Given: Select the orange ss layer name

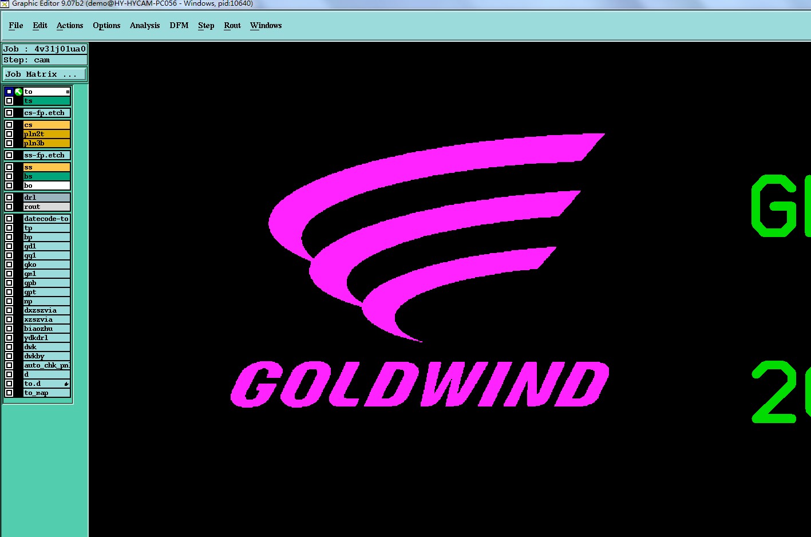Looking at the screenshot, I should click(x=47, y=167).
